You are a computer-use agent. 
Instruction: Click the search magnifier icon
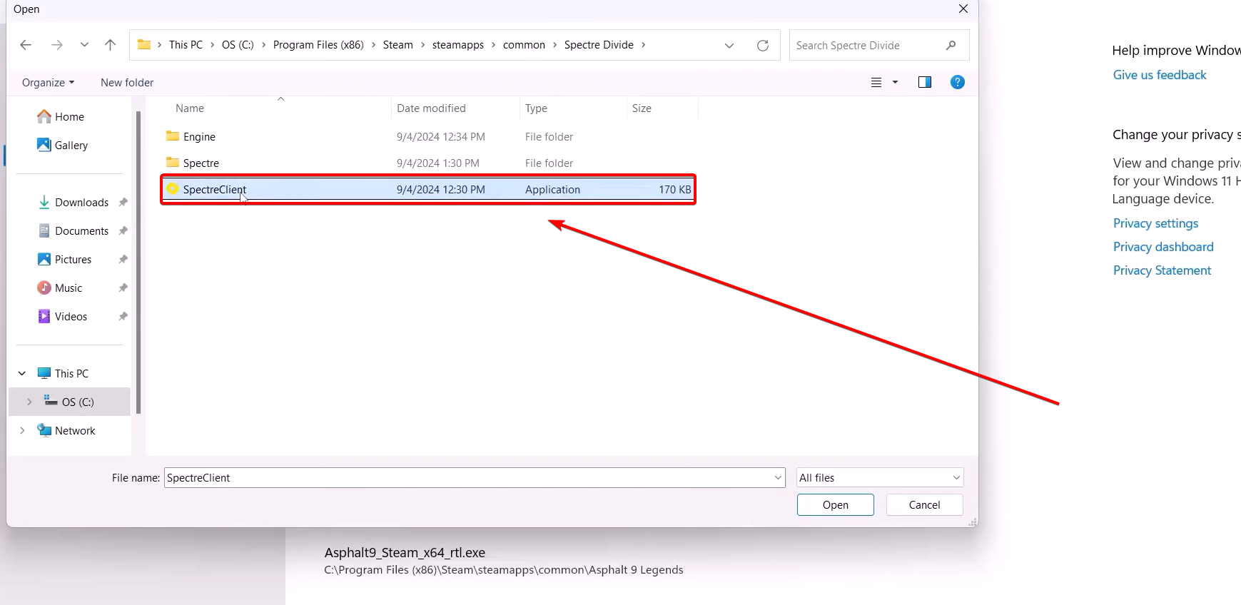[951, 45]
